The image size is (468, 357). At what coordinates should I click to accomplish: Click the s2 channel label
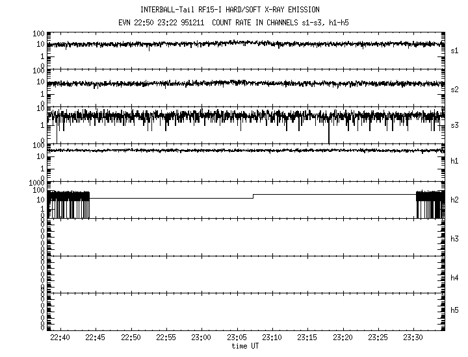tap(455, 88)
